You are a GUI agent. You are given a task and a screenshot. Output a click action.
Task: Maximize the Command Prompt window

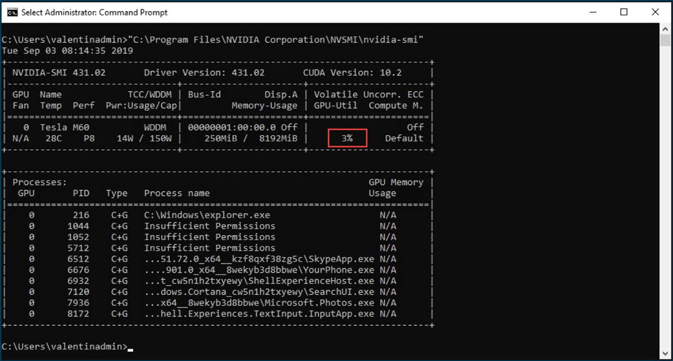(624, 12)
